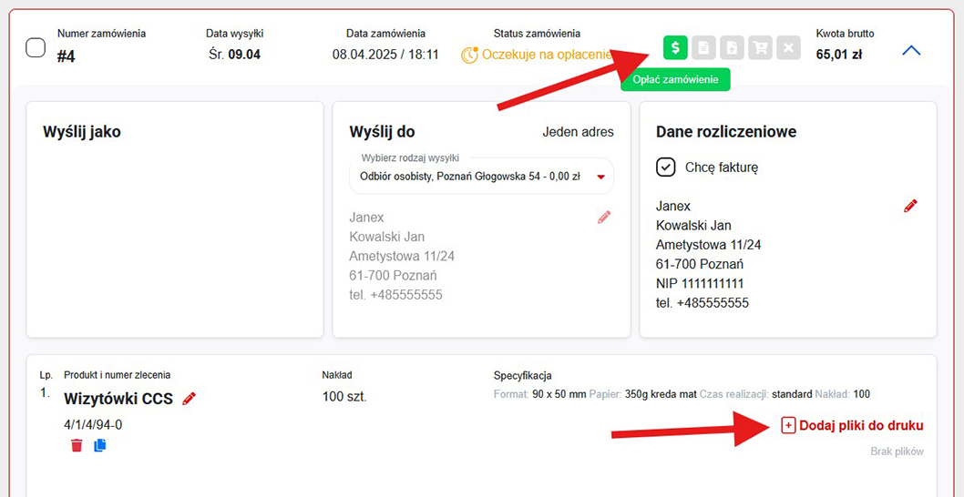964x497 pixels.
Task: Edit billing data with red pencil icon
Action: pos(910,207)
